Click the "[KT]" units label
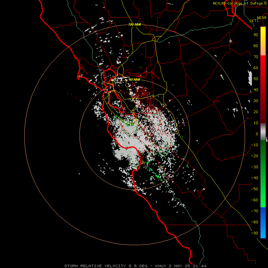 pyautogui.click(x=254, y=21)
